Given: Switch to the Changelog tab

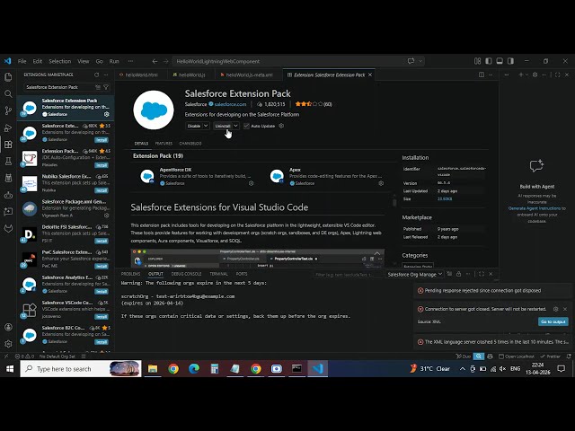Looking at the screenshot, I should 190,144.
